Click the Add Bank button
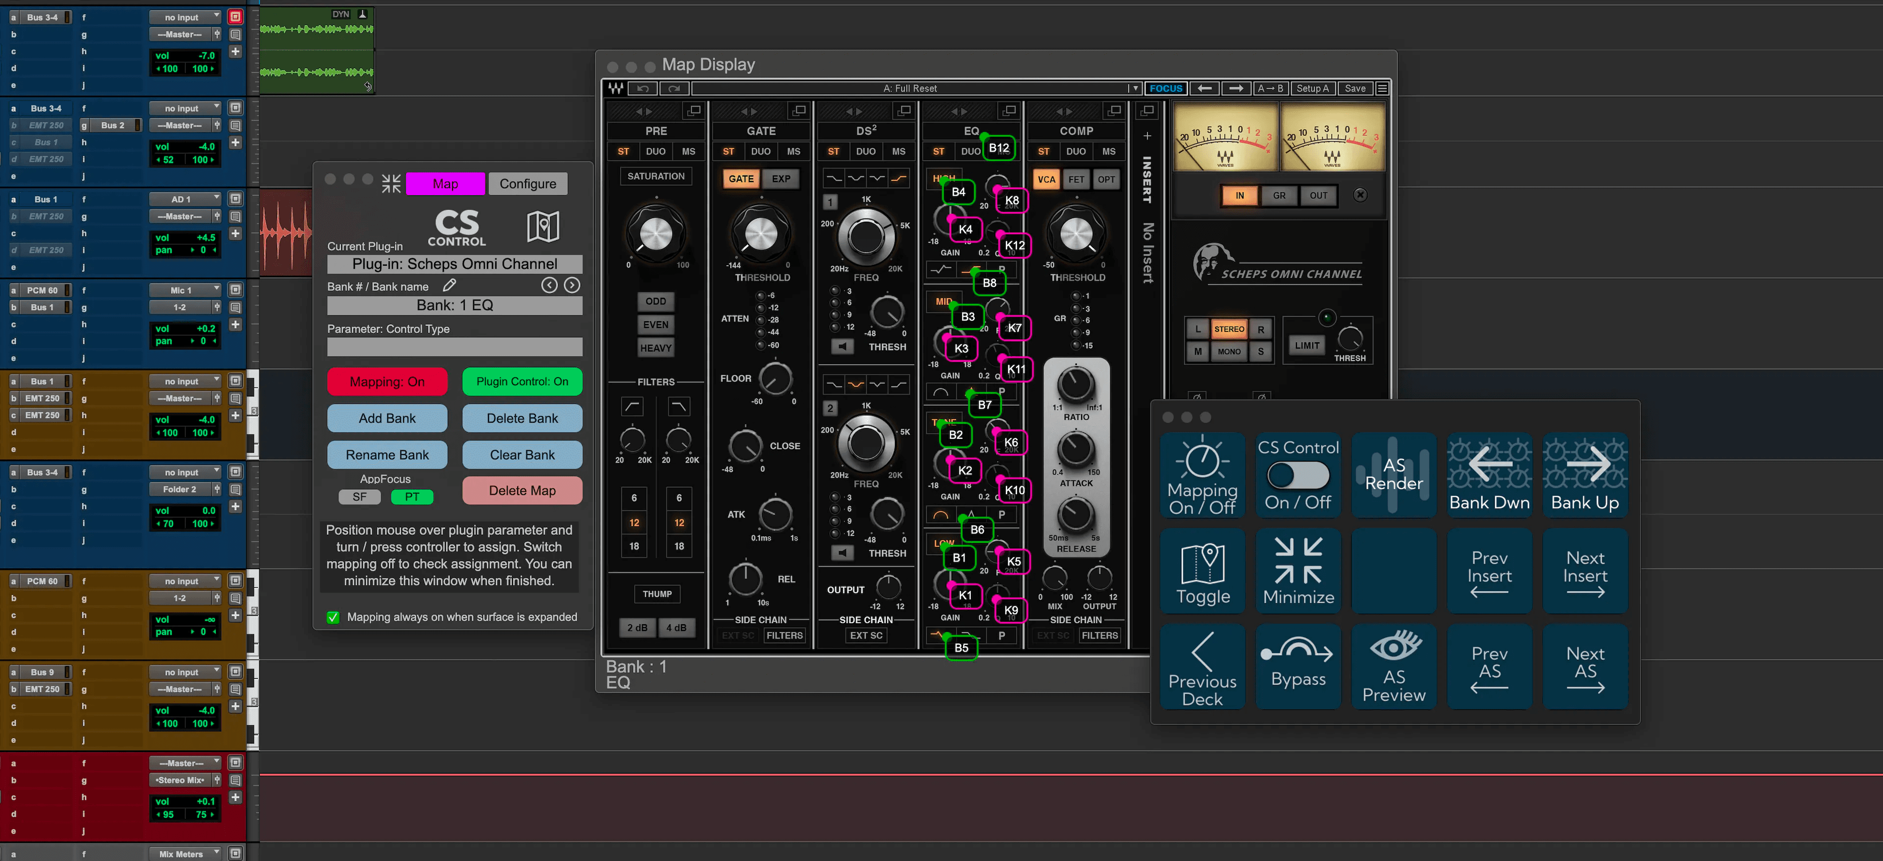 pyautogui.click(x=387, y=417)
